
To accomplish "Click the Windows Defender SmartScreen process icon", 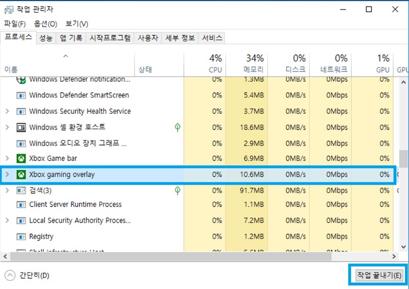I will pos(21,95).
